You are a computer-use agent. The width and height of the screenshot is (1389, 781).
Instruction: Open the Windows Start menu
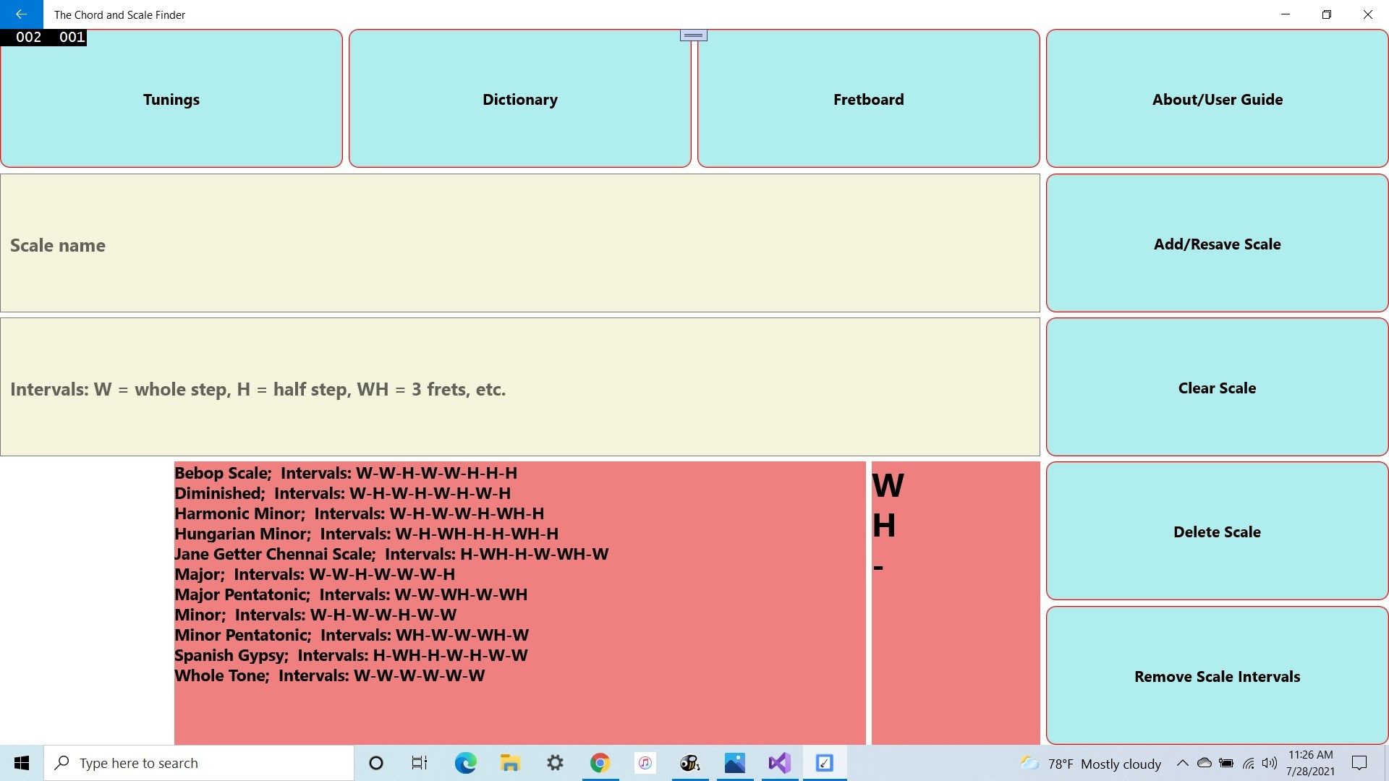pyautogui.click(x=22, y=763)
